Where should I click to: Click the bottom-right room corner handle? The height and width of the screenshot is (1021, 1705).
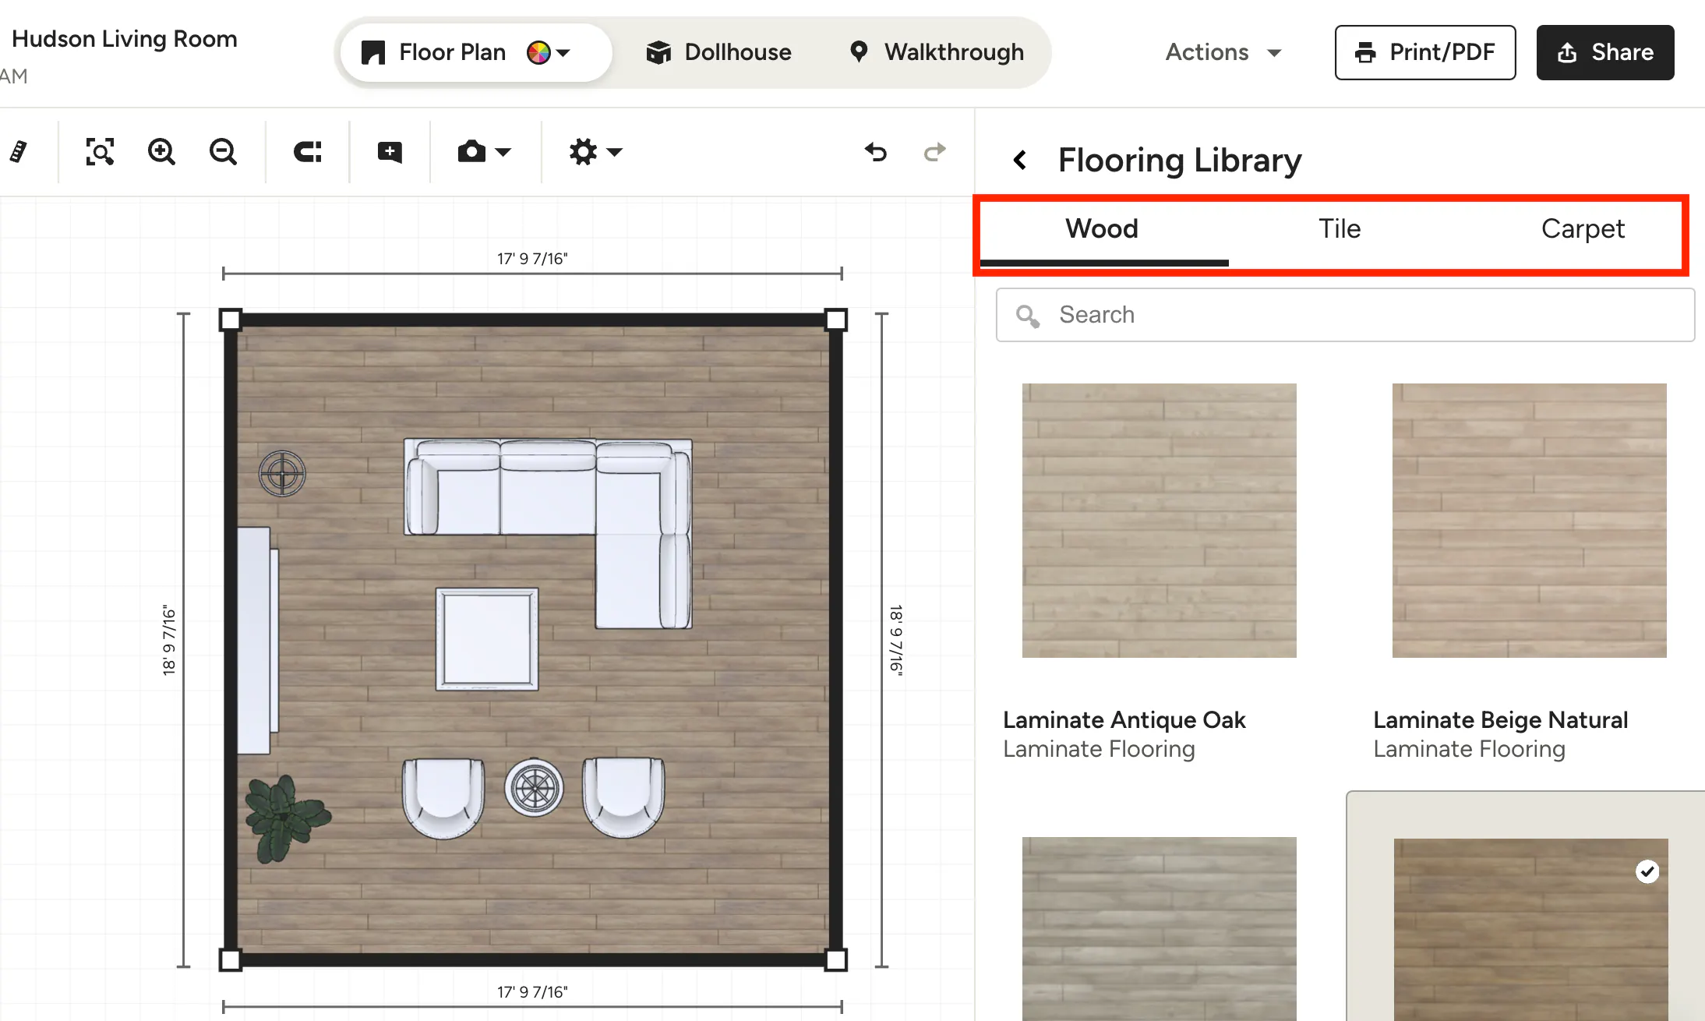[836, 959]
